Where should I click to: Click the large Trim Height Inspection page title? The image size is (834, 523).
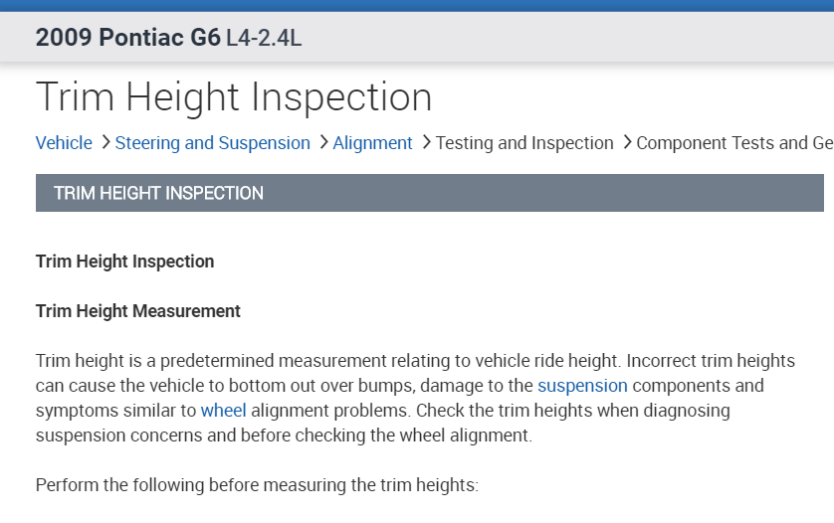(x=234, y=97)
